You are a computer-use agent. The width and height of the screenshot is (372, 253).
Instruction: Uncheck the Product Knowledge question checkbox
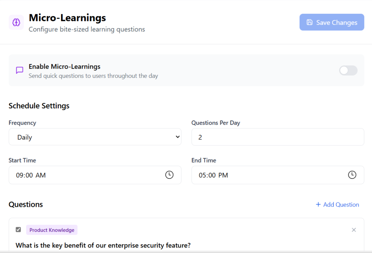(19, 230)
